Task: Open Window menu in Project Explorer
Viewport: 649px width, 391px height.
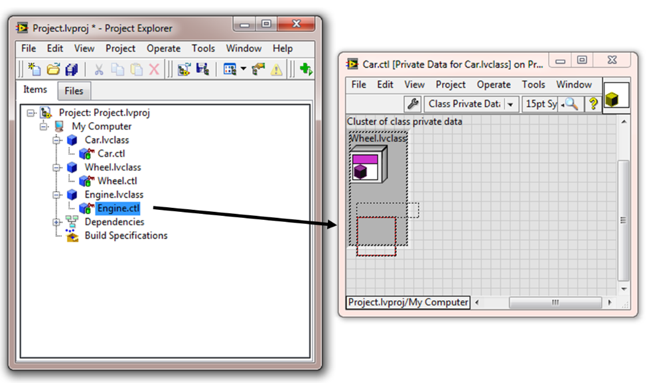Action: pos(244,48)
